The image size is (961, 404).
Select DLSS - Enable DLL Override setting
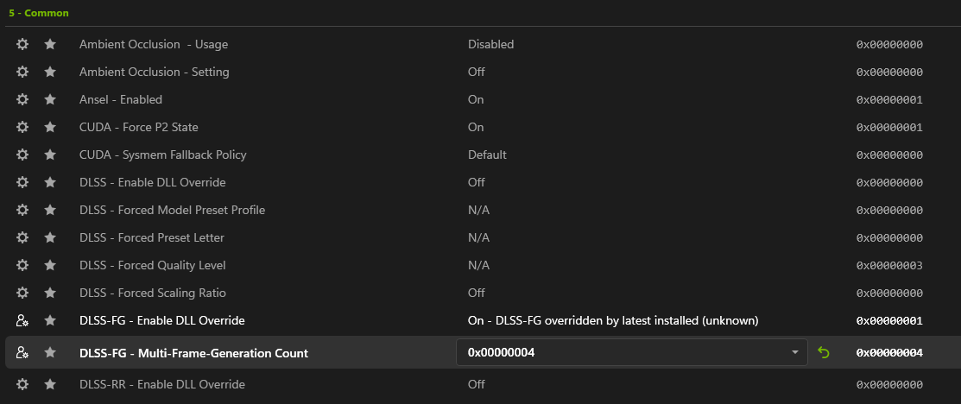[x=153, y=182]
